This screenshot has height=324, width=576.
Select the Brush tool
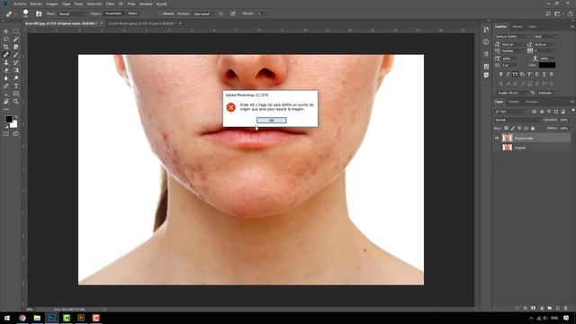16,55
